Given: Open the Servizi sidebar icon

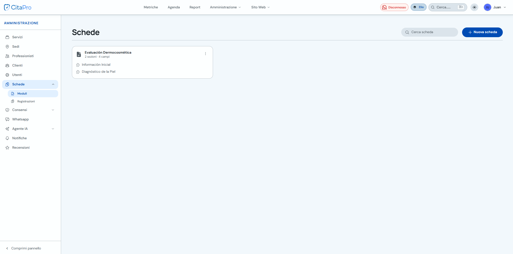Looking at the screenshot, I should (7, 37).
